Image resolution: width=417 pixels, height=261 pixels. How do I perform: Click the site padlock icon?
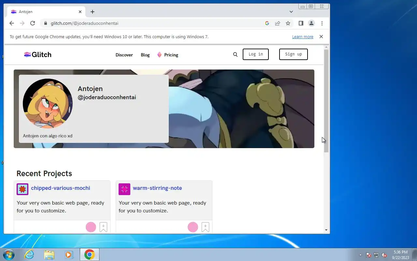point(45,23)
